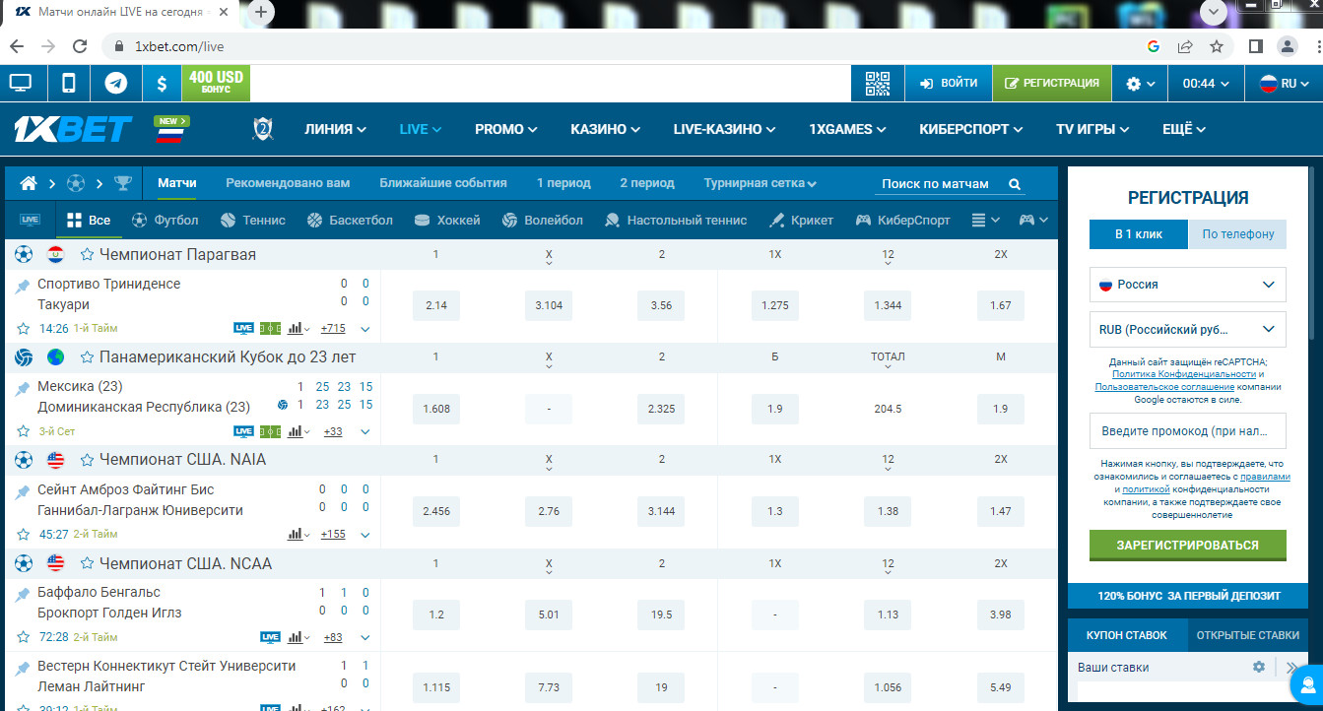Open the КАЗИНО menu
This screenshot has height=711, width=1323.
[606, 129]
